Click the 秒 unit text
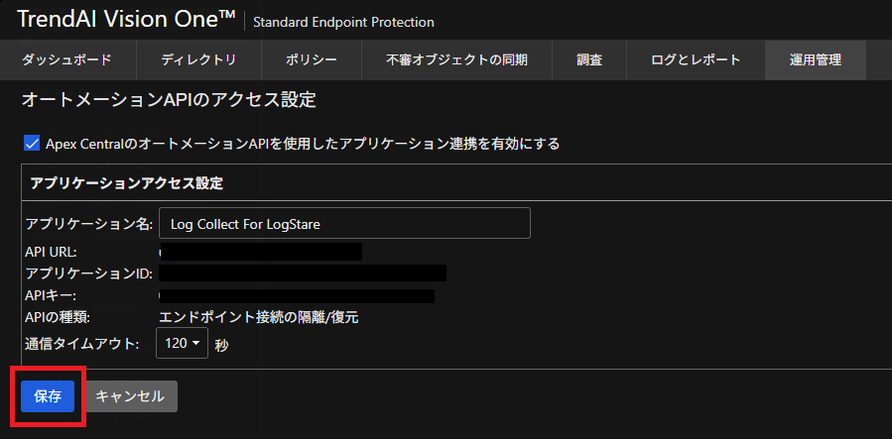This screenshot has width=892, height=439. tap(222, 345)
